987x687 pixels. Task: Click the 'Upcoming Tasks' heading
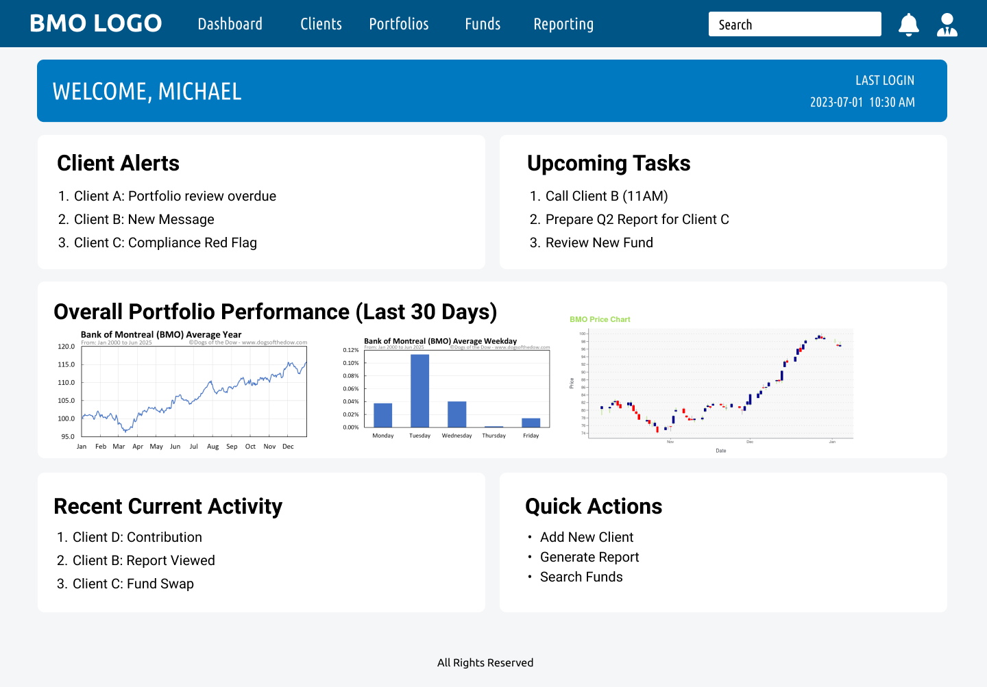(609, 163)
